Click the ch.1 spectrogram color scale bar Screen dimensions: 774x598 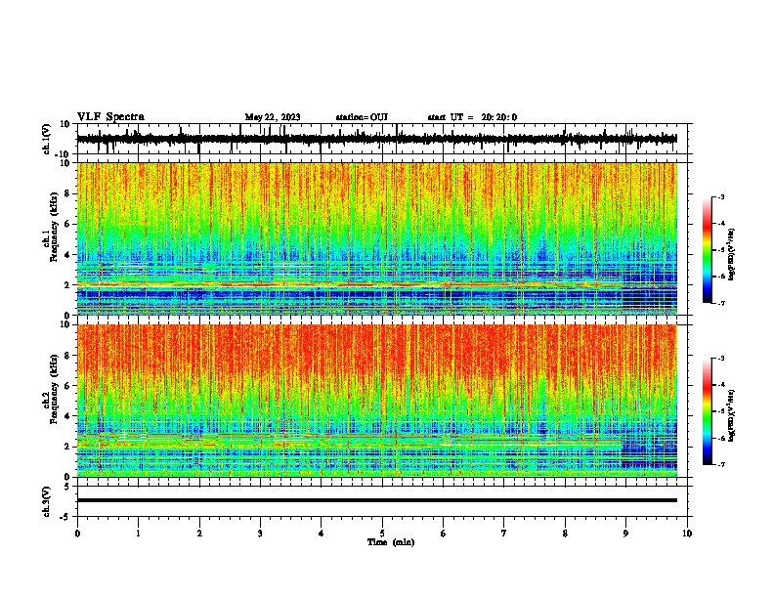707,250
